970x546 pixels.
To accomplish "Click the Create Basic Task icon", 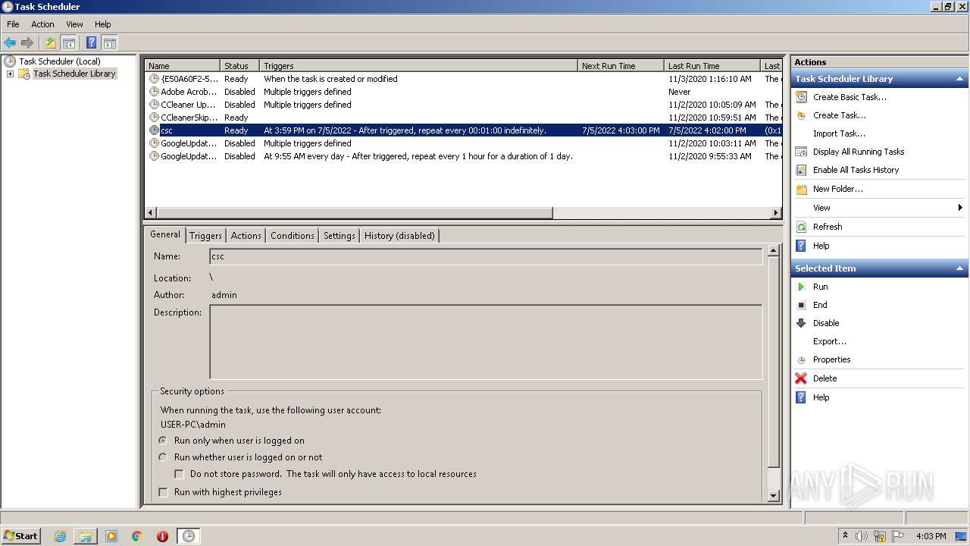I will pyautogui.click(x=801, y=97).
